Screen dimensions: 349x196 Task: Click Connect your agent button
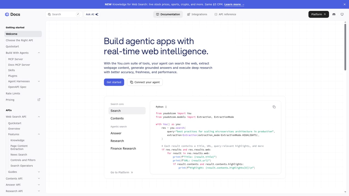[x=145, y=82]
